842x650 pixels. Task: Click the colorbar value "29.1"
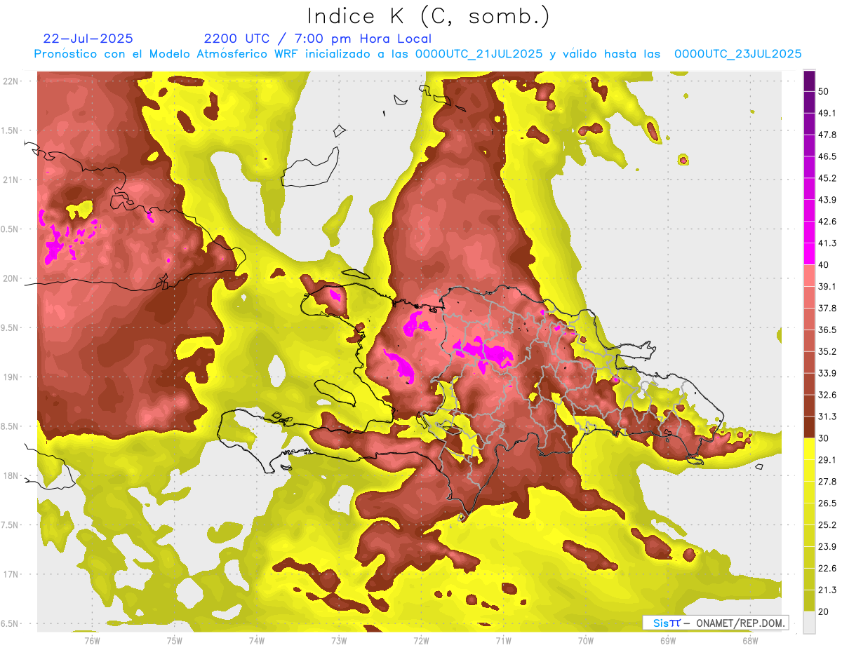(827, 460)
